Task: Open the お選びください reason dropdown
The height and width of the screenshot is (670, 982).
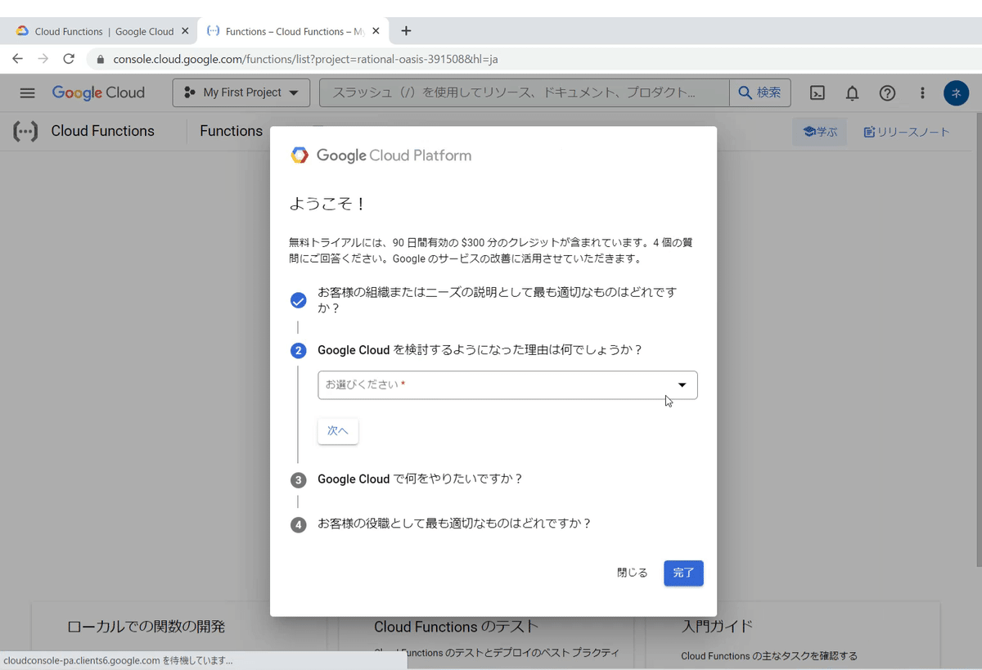Action: click(x=507, y=384)
